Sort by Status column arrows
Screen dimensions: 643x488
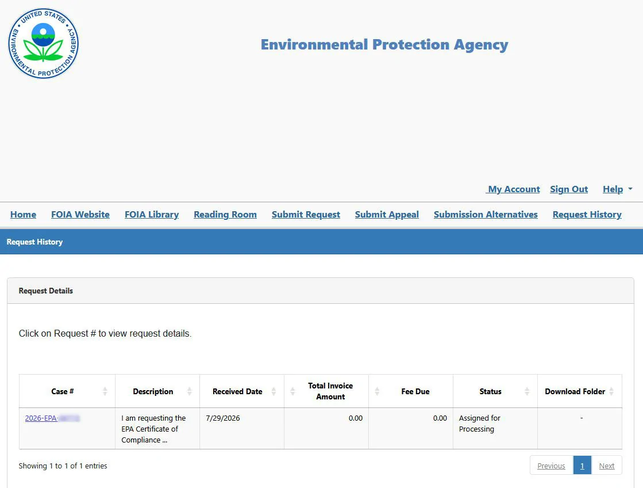(527, 391)
